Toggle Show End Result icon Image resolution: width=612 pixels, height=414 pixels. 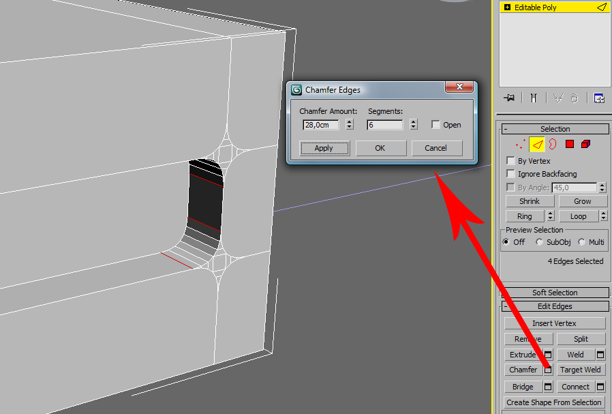pos(534,98)
